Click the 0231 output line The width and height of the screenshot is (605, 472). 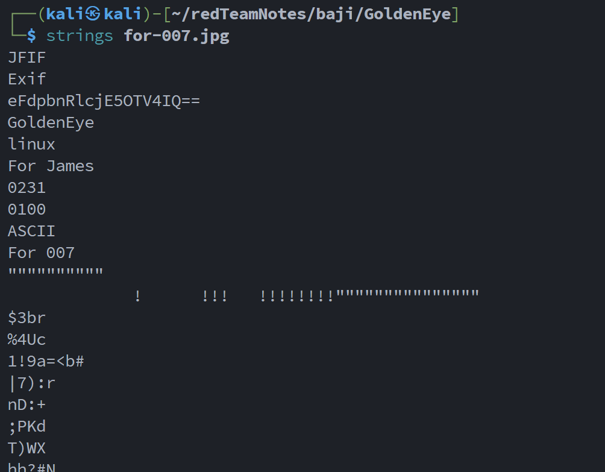27,187
